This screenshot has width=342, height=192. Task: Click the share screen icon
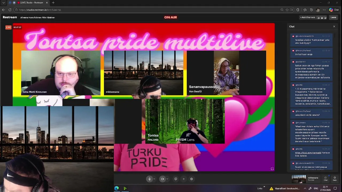pos(176,179)
